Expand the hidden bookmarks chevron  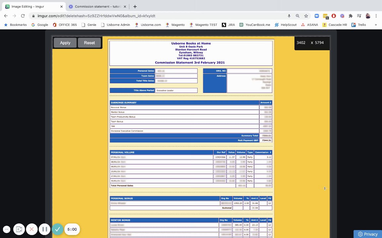pos(376,25)
